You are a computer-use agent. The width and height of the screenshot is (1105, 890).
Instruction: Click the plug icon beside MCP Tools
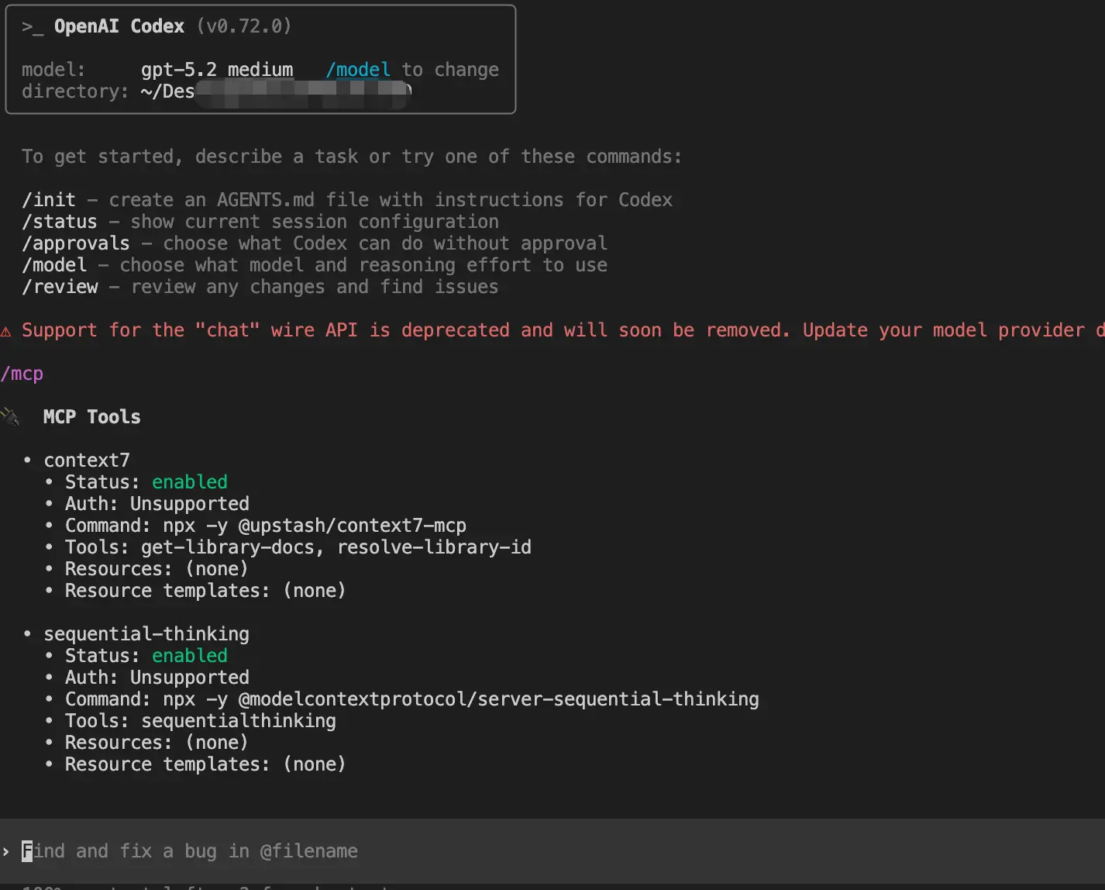(10, 417)
